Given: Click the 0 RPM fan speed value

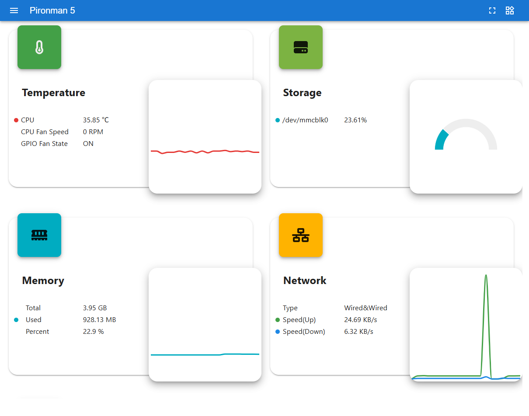Looking at the screenshot, I should click(x=93, y=132).
